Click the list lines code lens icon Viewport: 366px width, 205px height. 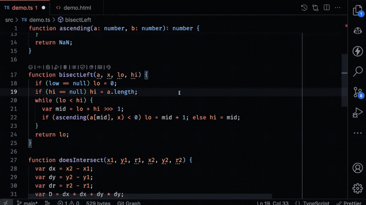[74, 67]
